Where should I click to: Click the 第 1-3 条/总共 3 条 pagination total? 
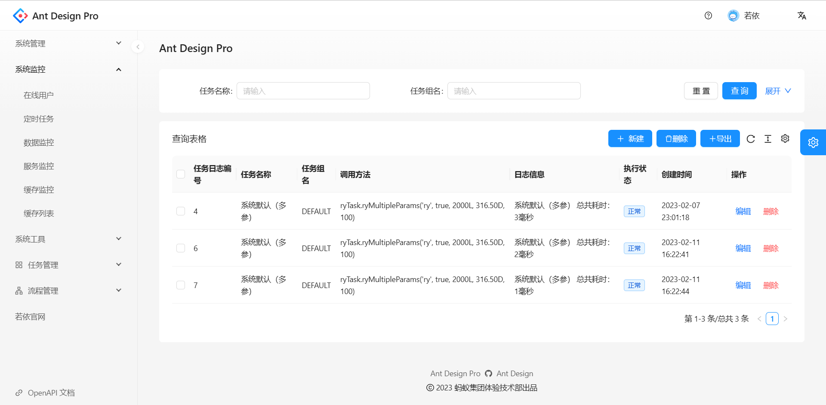click(x=717, y=319)
